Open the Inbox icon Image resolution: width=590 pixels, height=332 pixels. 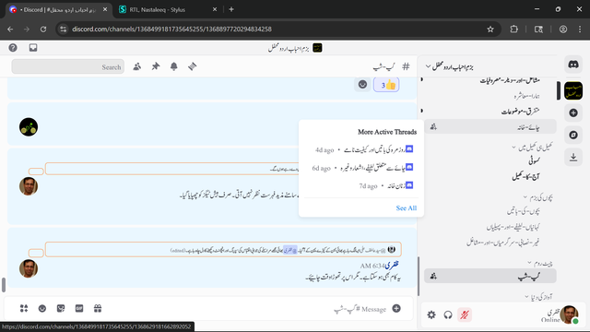coord(33,48)
